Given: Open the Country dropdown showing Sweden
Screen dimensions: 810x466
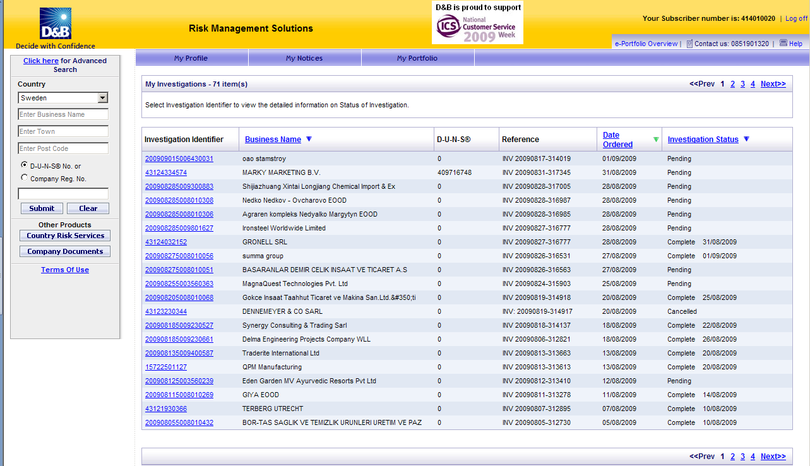Looking at the screenshot, I should (x=63, y=98).
